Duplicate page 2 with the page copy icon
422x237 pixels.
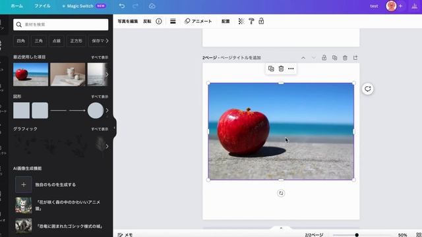click(334, 58)
